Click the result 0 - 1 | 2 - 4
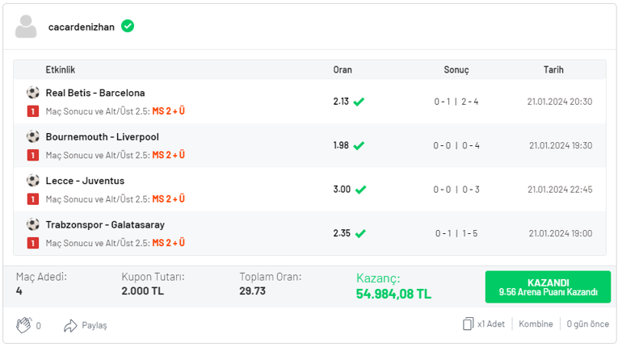Viewport: 622px width, 347px height. [456, 102]
